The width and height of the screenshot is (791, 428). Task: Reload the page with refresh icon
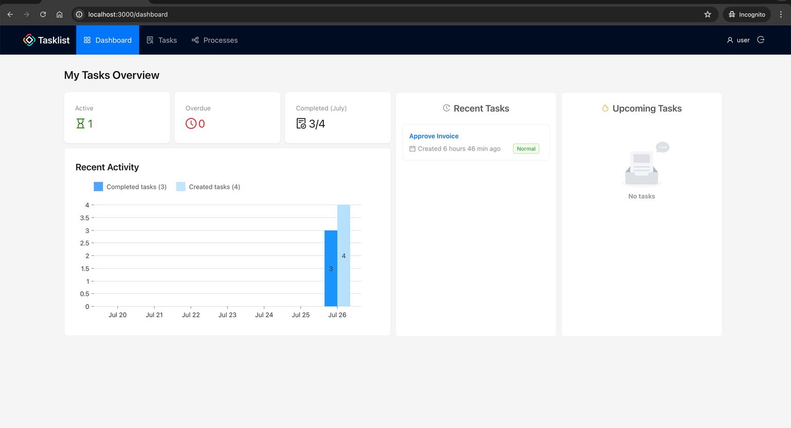43,14
